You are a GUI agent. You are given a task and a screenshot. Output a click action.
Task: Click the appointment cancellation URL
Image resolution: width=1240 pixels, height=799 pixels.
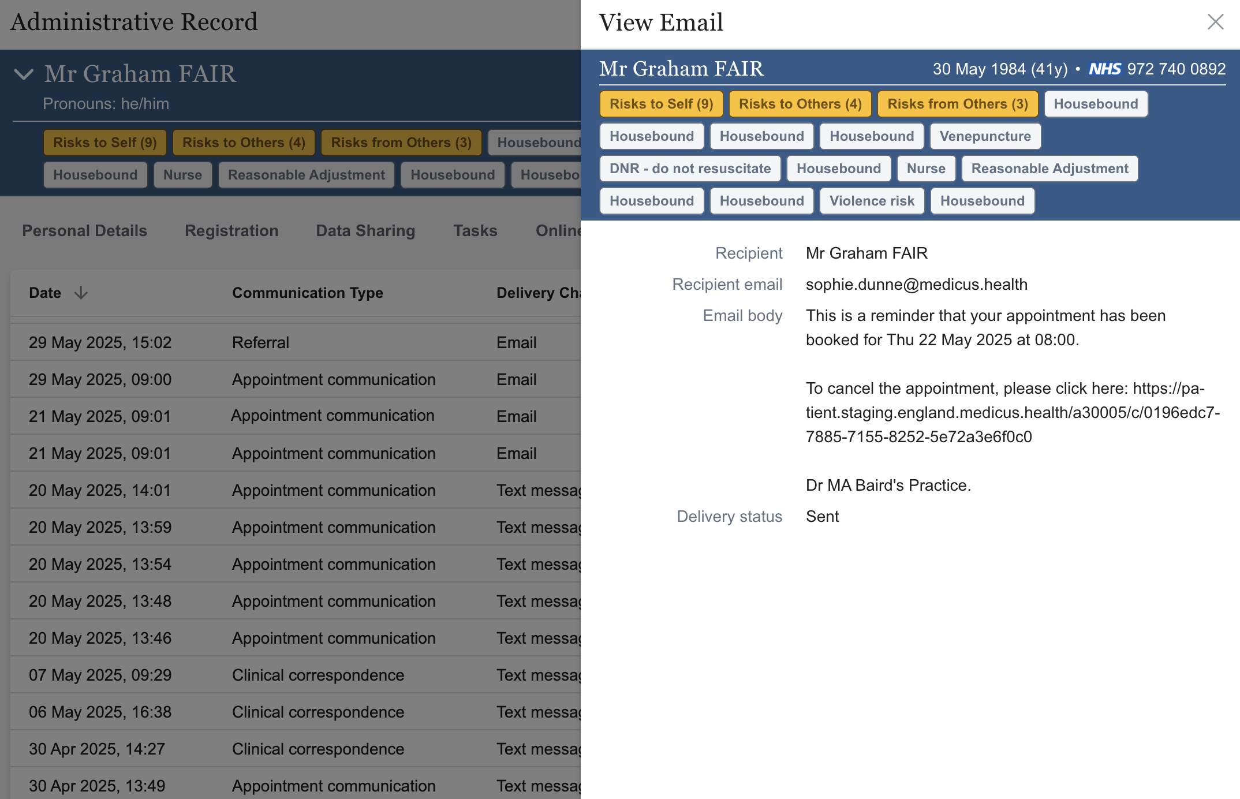[1012, 413]
